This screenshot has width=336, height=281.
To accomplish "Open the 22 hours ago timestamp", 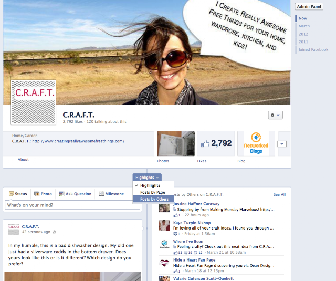I will (x=197, y=215).
